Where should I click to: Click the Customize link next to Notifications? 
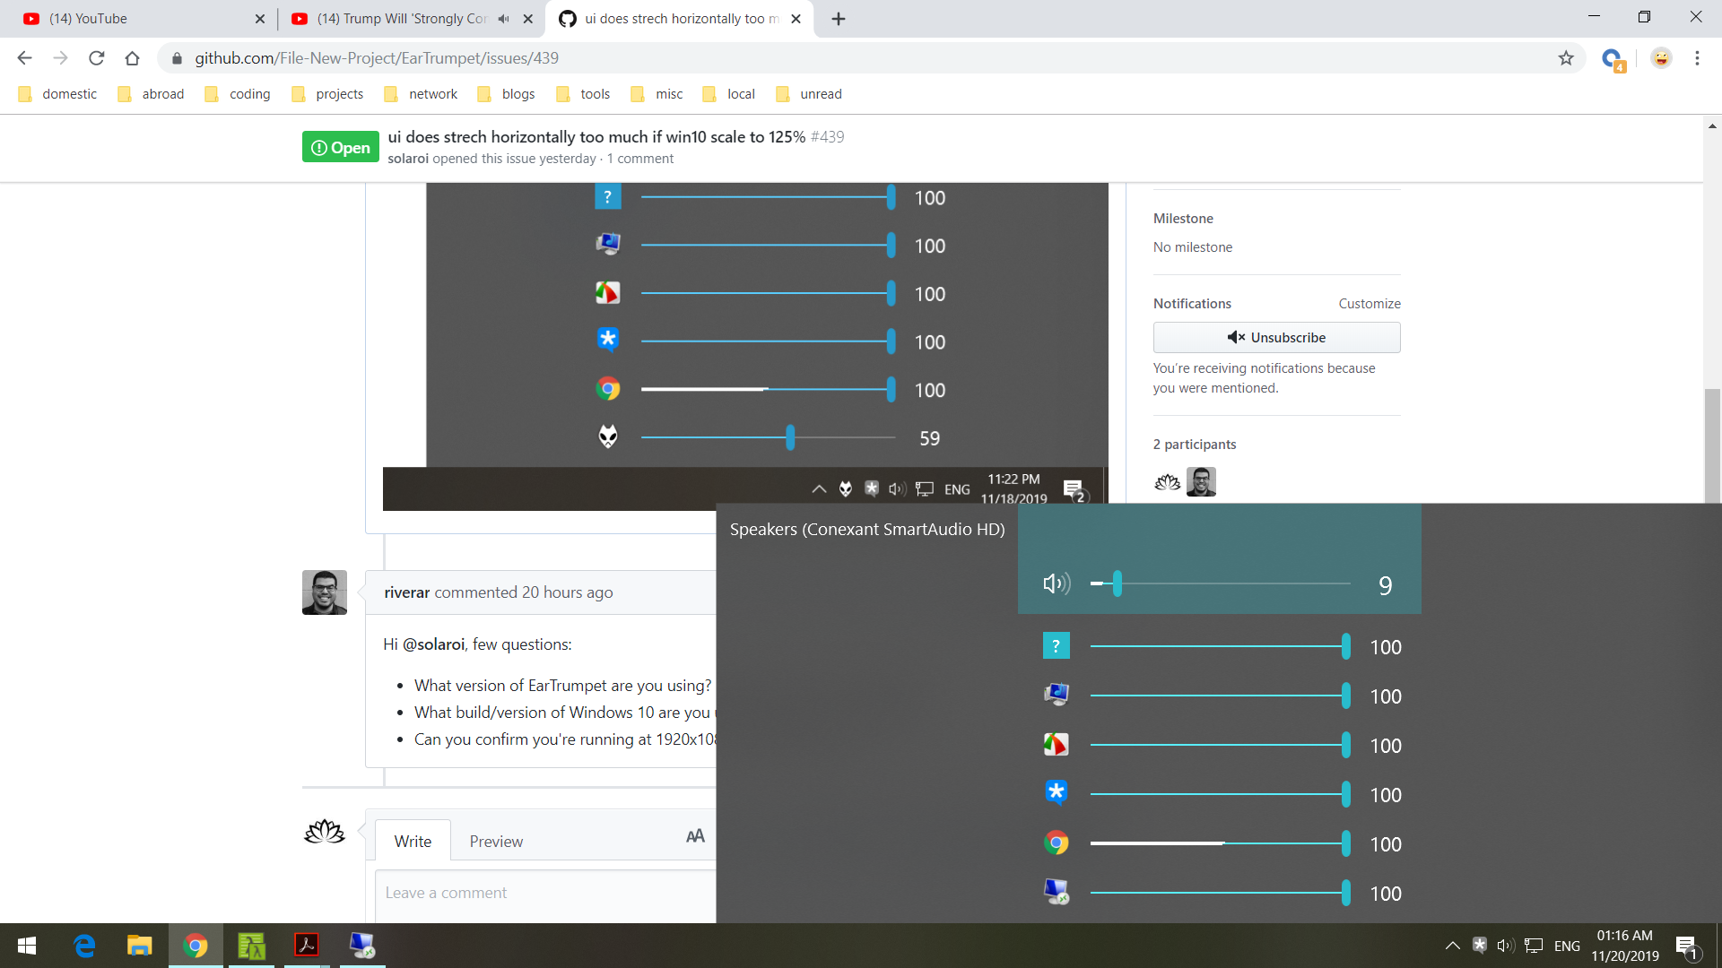pyautogui.click(x=1369, y=303)
